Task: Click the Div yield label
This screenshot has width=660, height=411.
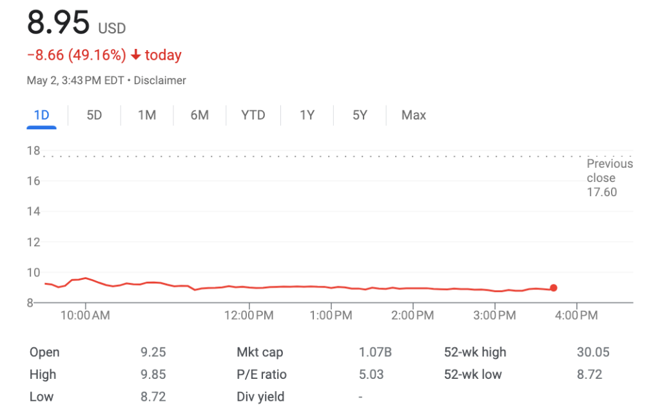Action: pos(260,397)
